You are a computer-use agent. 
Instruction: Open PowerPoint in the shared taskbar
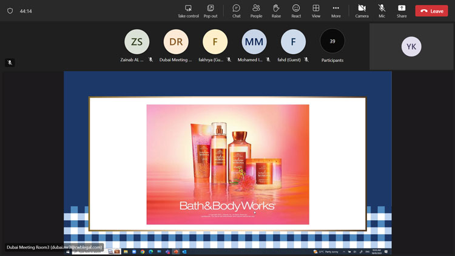point(176,252)
